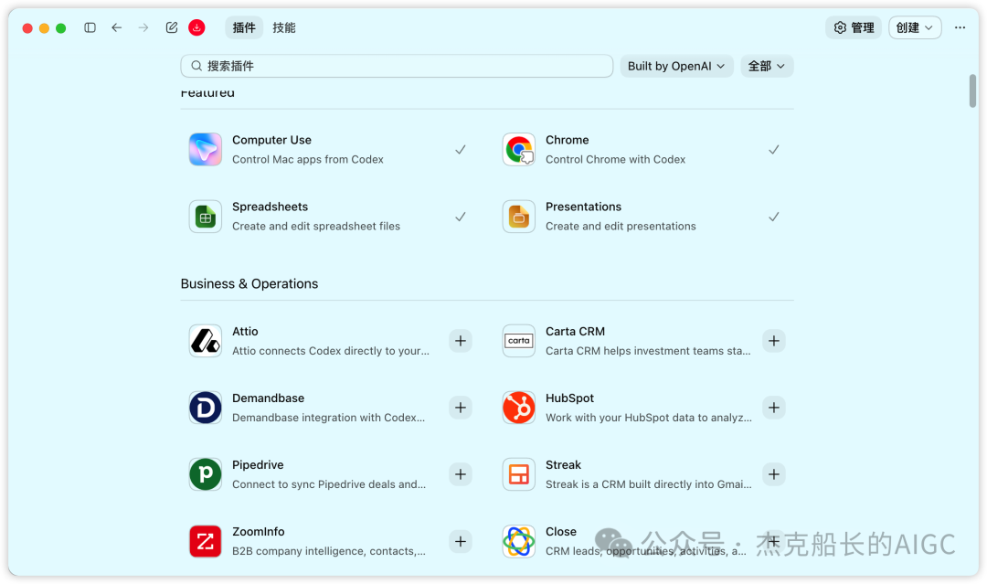Add the Attio plugin
The image size is (987, 584).
[x=460, y=341]
